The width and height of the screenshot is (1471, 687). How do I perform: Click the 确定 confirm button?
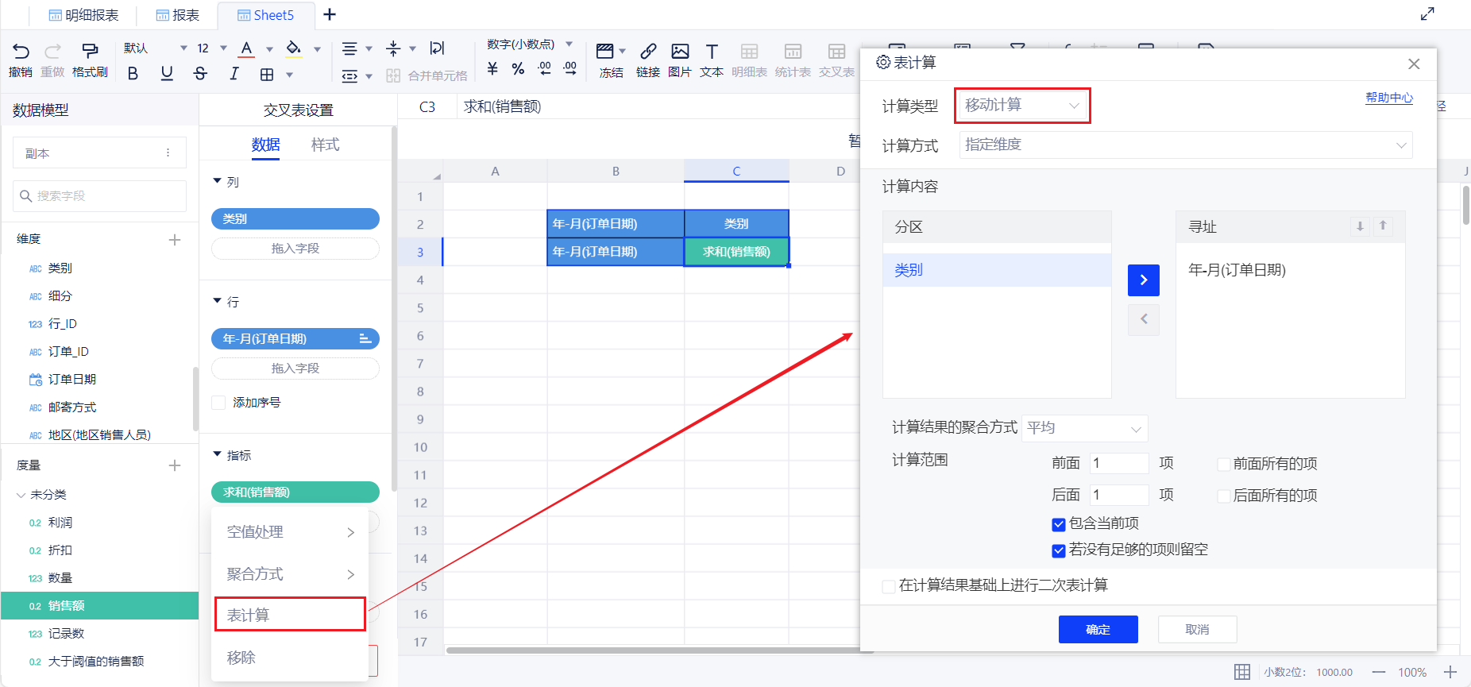[1098, 629]
